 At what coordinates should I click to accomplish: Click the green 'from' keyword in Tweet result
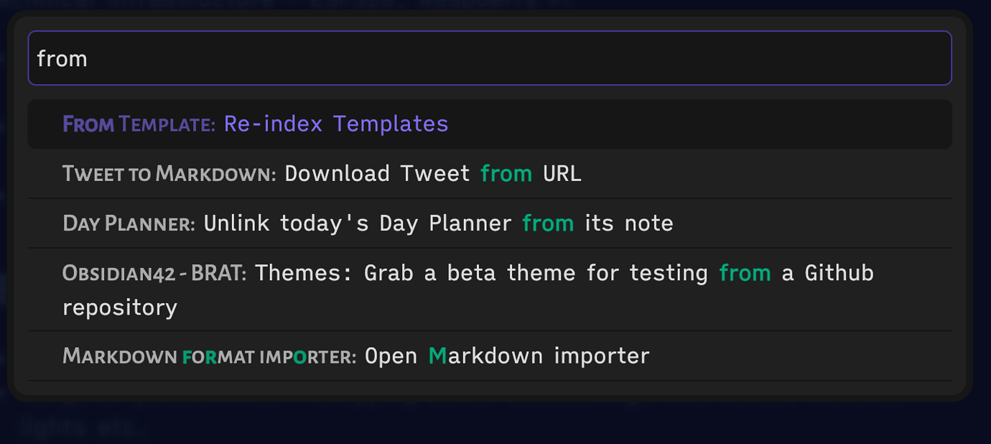(x=506, y=173)
